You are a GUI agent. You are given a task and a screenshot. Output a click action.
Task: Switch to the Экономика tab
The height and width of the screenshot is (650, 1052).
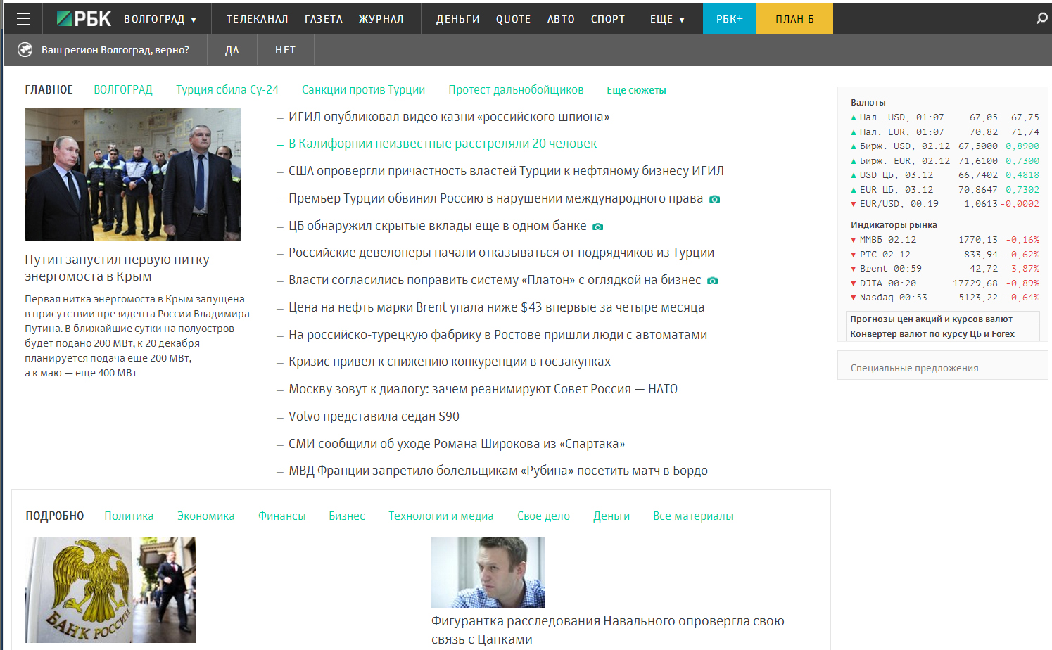(x=205, y=516)
